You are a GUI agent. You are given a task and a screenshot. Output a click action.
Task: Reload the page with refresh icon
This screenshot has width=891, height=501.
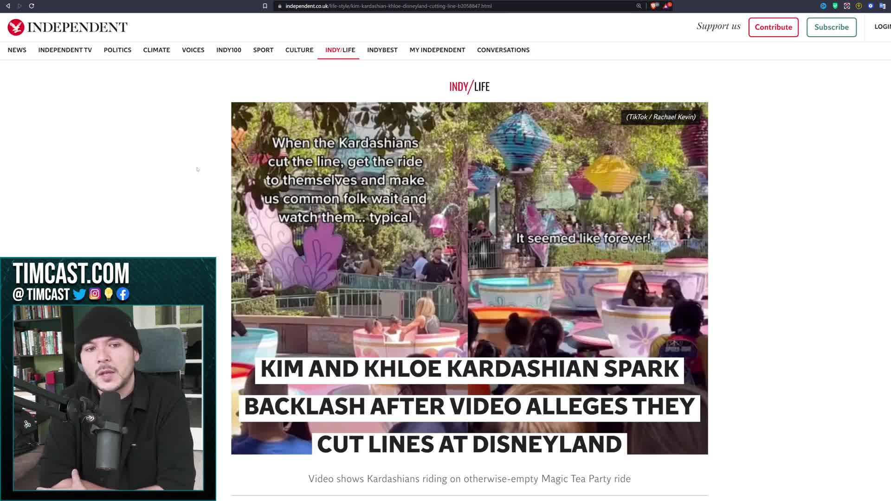click(x=32, y=6)
